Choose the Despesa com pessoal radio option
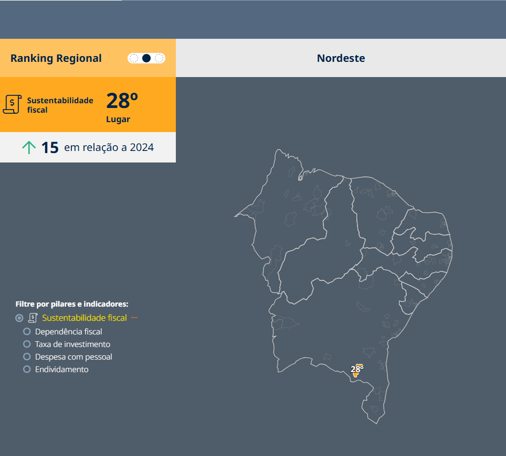 (27, 357)
